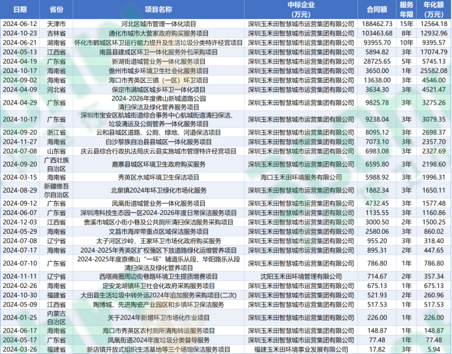The width and height of the screenshot is (452, 354).
Task: Select company 福建玉禾田环境事业发展有限公司
Action: click(301, 349)
